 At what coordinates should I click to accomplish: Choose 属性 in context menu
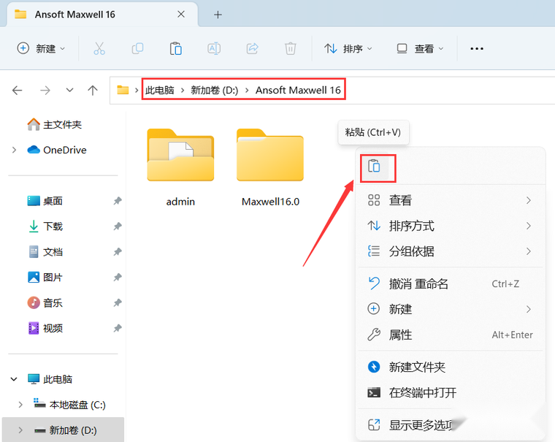(x=451, y=335)
